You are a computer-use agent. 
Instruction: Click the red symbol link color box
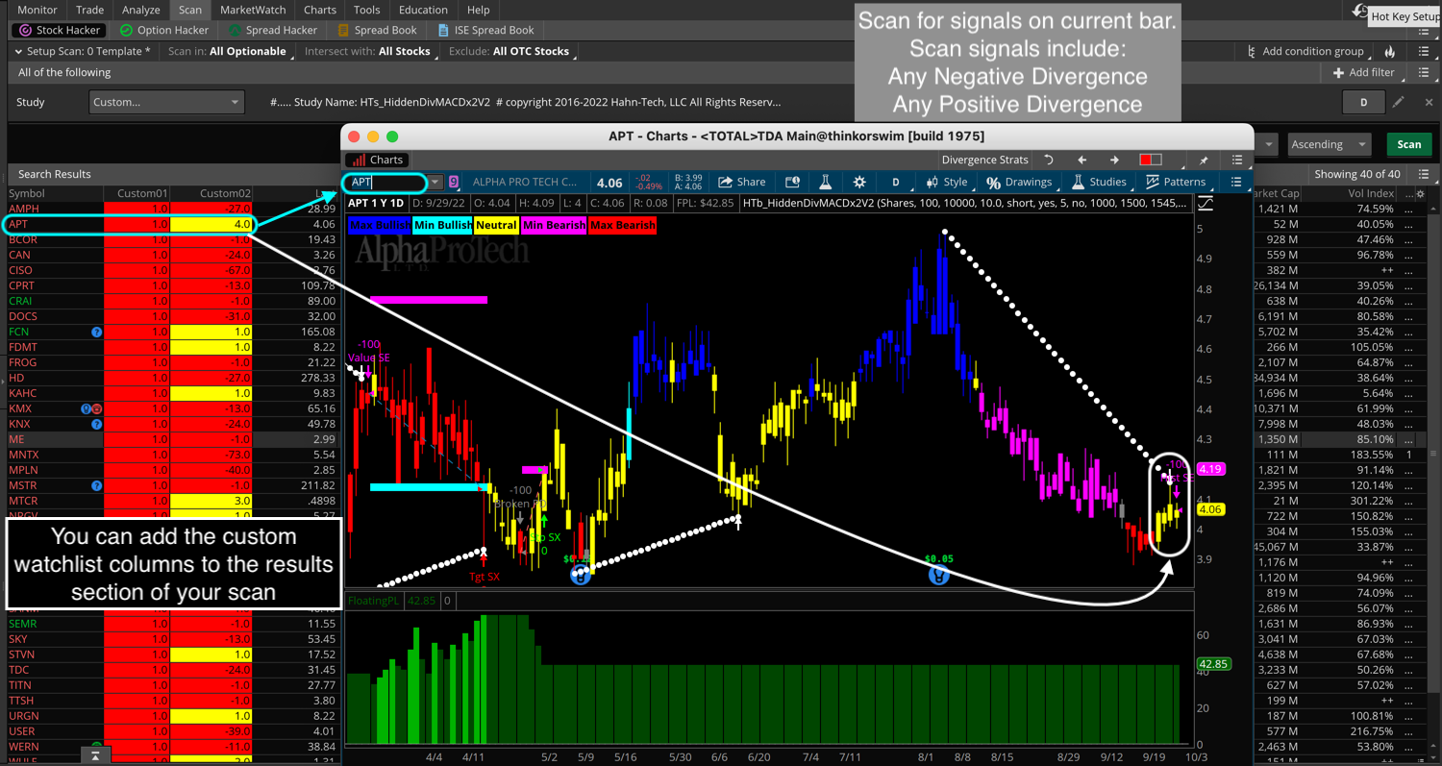[x=1150, y=160]
